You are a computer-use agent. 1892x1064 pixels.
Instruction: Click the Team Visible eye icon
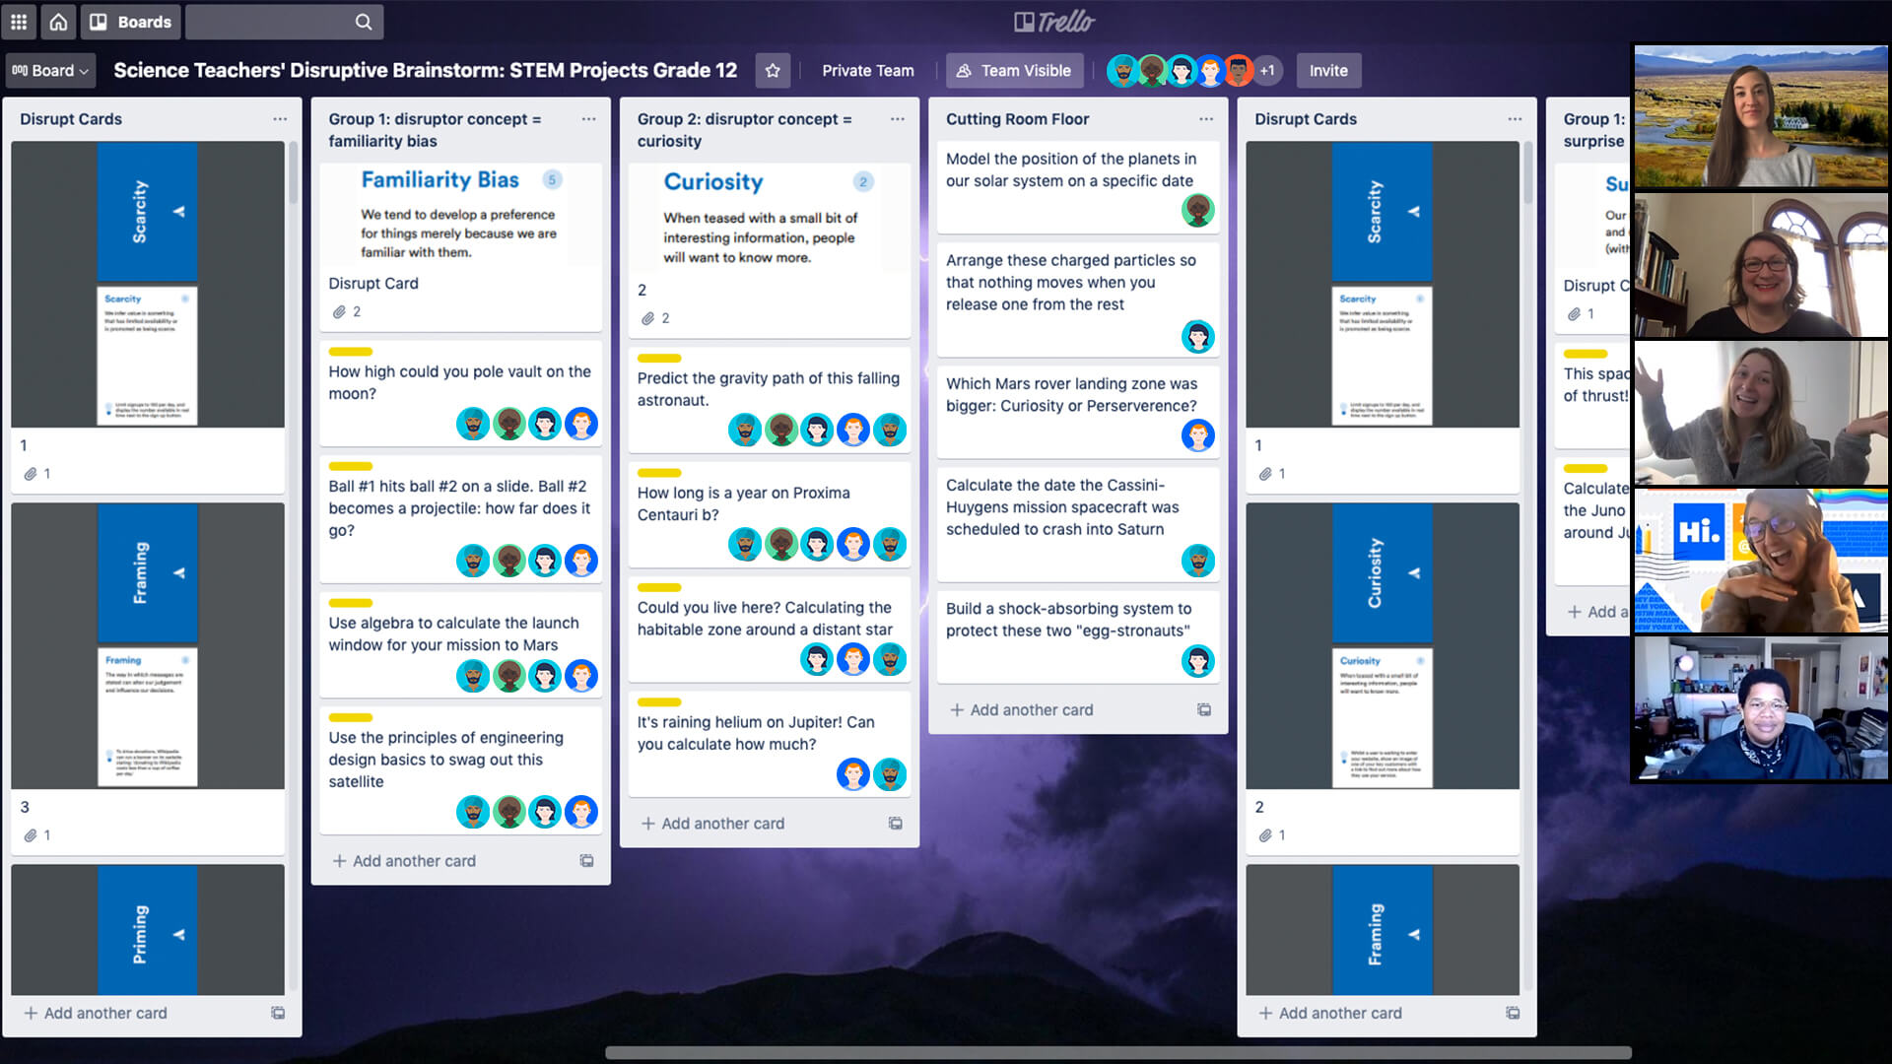[x=964, y=70]
